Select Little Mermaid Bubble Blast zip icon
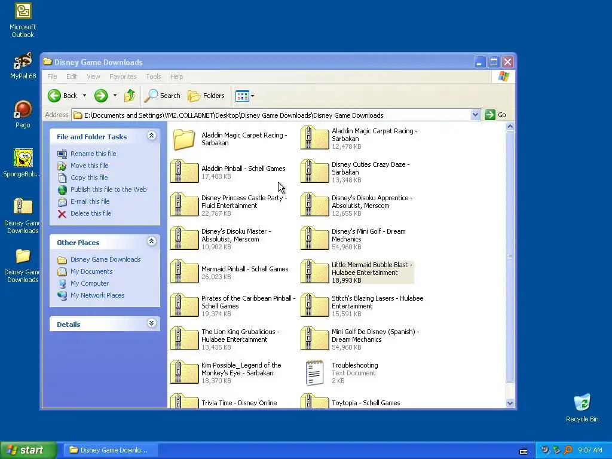Viewport: 612px width, 459px height. tap(314, 272)
